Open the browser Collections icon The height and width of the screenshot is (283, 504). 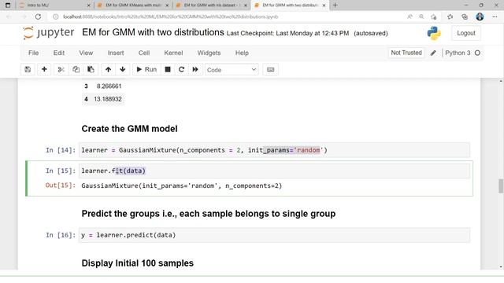coord(465,17)
